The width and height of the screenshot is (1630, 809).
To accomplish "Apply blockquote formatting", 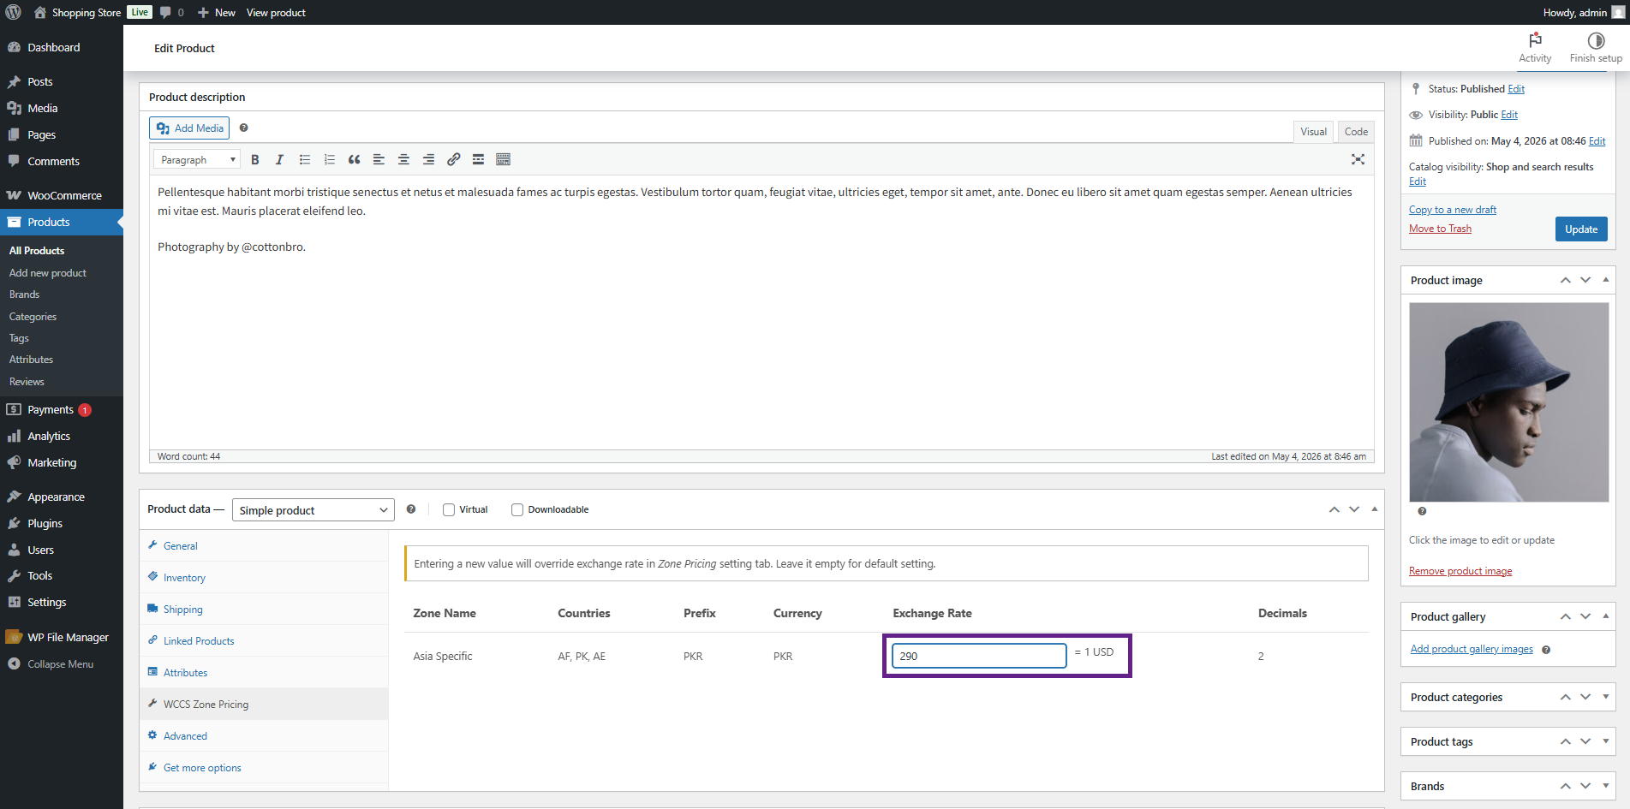I will (x=354, y=159).
